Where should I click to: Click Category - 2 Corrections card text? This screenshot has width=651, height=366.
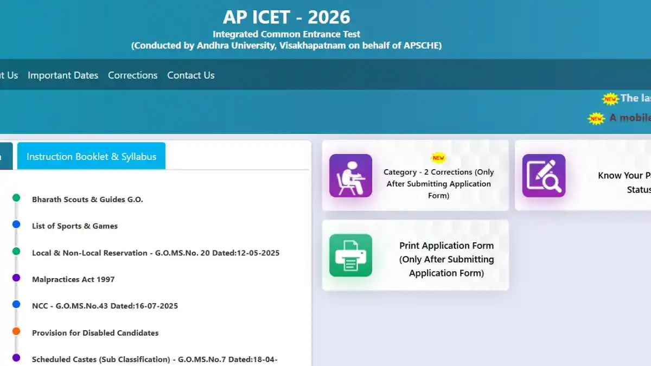click(x=438, y=184)
